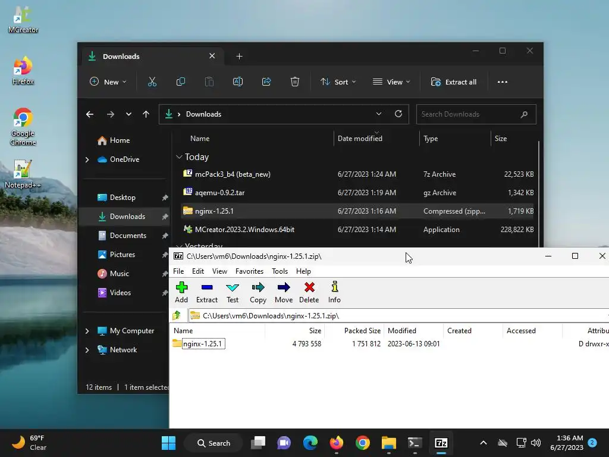Expand the address bar history chevron

coord(379,114)
